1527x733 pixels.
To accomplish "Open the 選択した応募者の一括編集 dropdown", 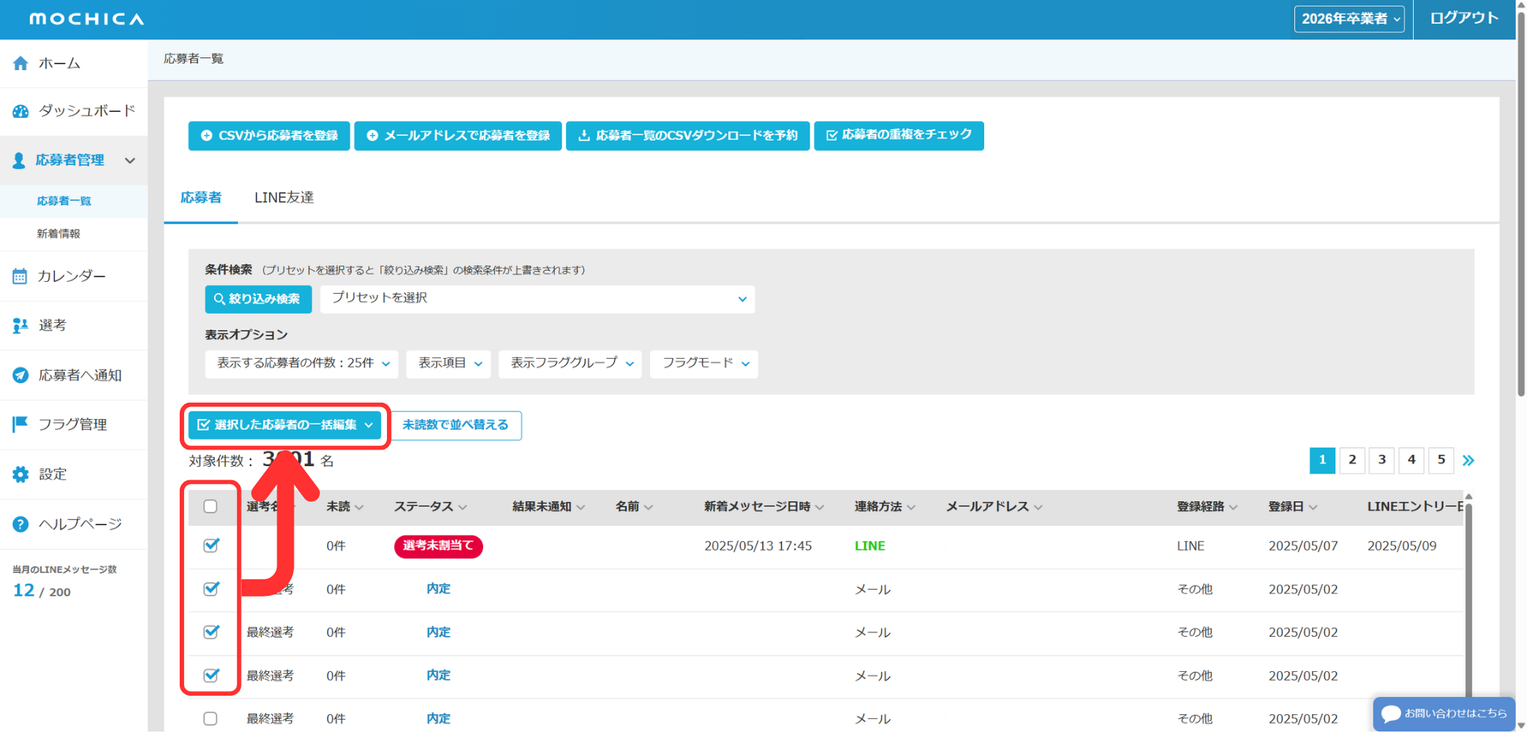I will coord(285,425).
